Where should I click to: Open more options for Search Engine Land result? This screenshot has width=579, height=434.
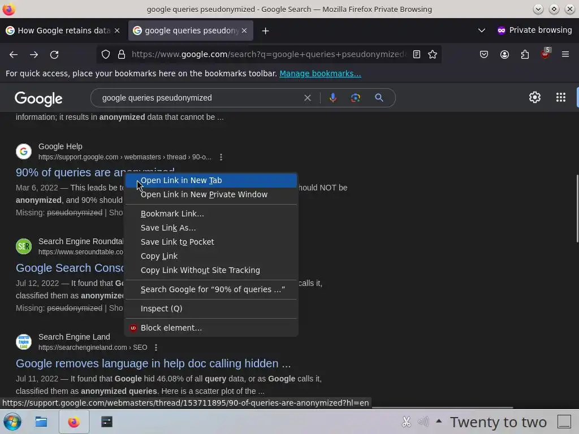pos(156,348)
